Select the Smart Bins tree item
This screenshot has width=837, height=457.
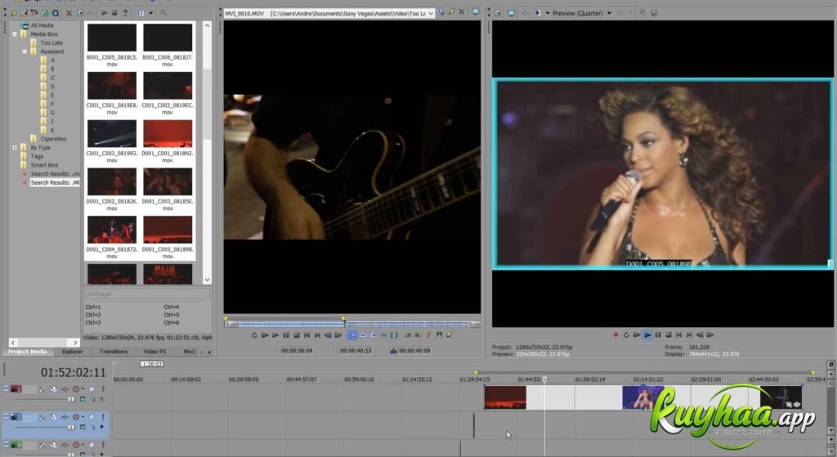tap(44, 165)
